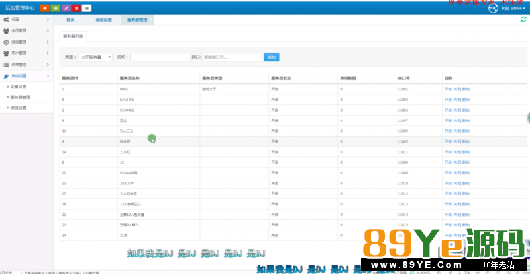Click 开启 link for port 11802 row
Viewport: 530px width, 274px height.
448,88
